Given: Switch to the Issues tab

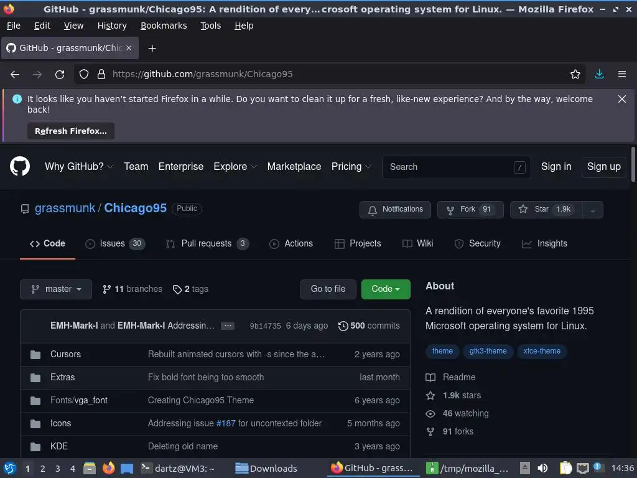Looking at the screenshot, I should click(x=115, y=243).
